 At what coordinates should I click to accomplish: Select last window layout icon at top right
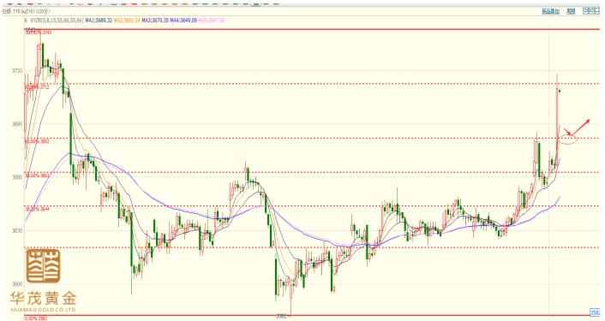coord(597,11)
